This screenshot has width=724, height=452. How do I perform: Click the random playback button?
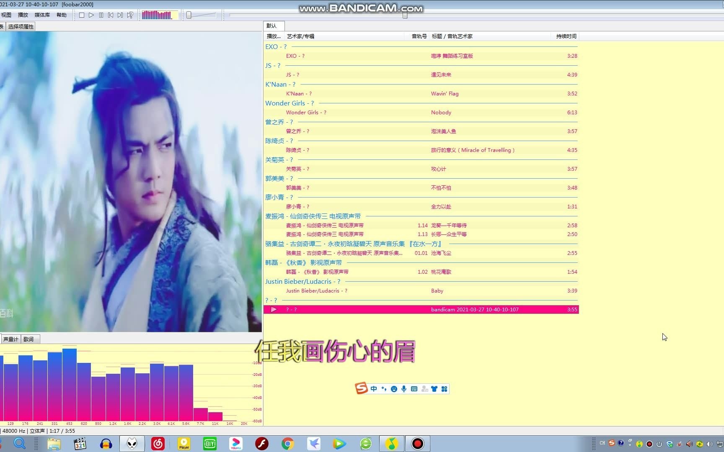(x=130, y=15)
